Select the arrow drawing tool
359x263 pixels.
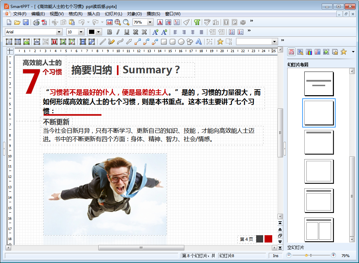(129, 42)
